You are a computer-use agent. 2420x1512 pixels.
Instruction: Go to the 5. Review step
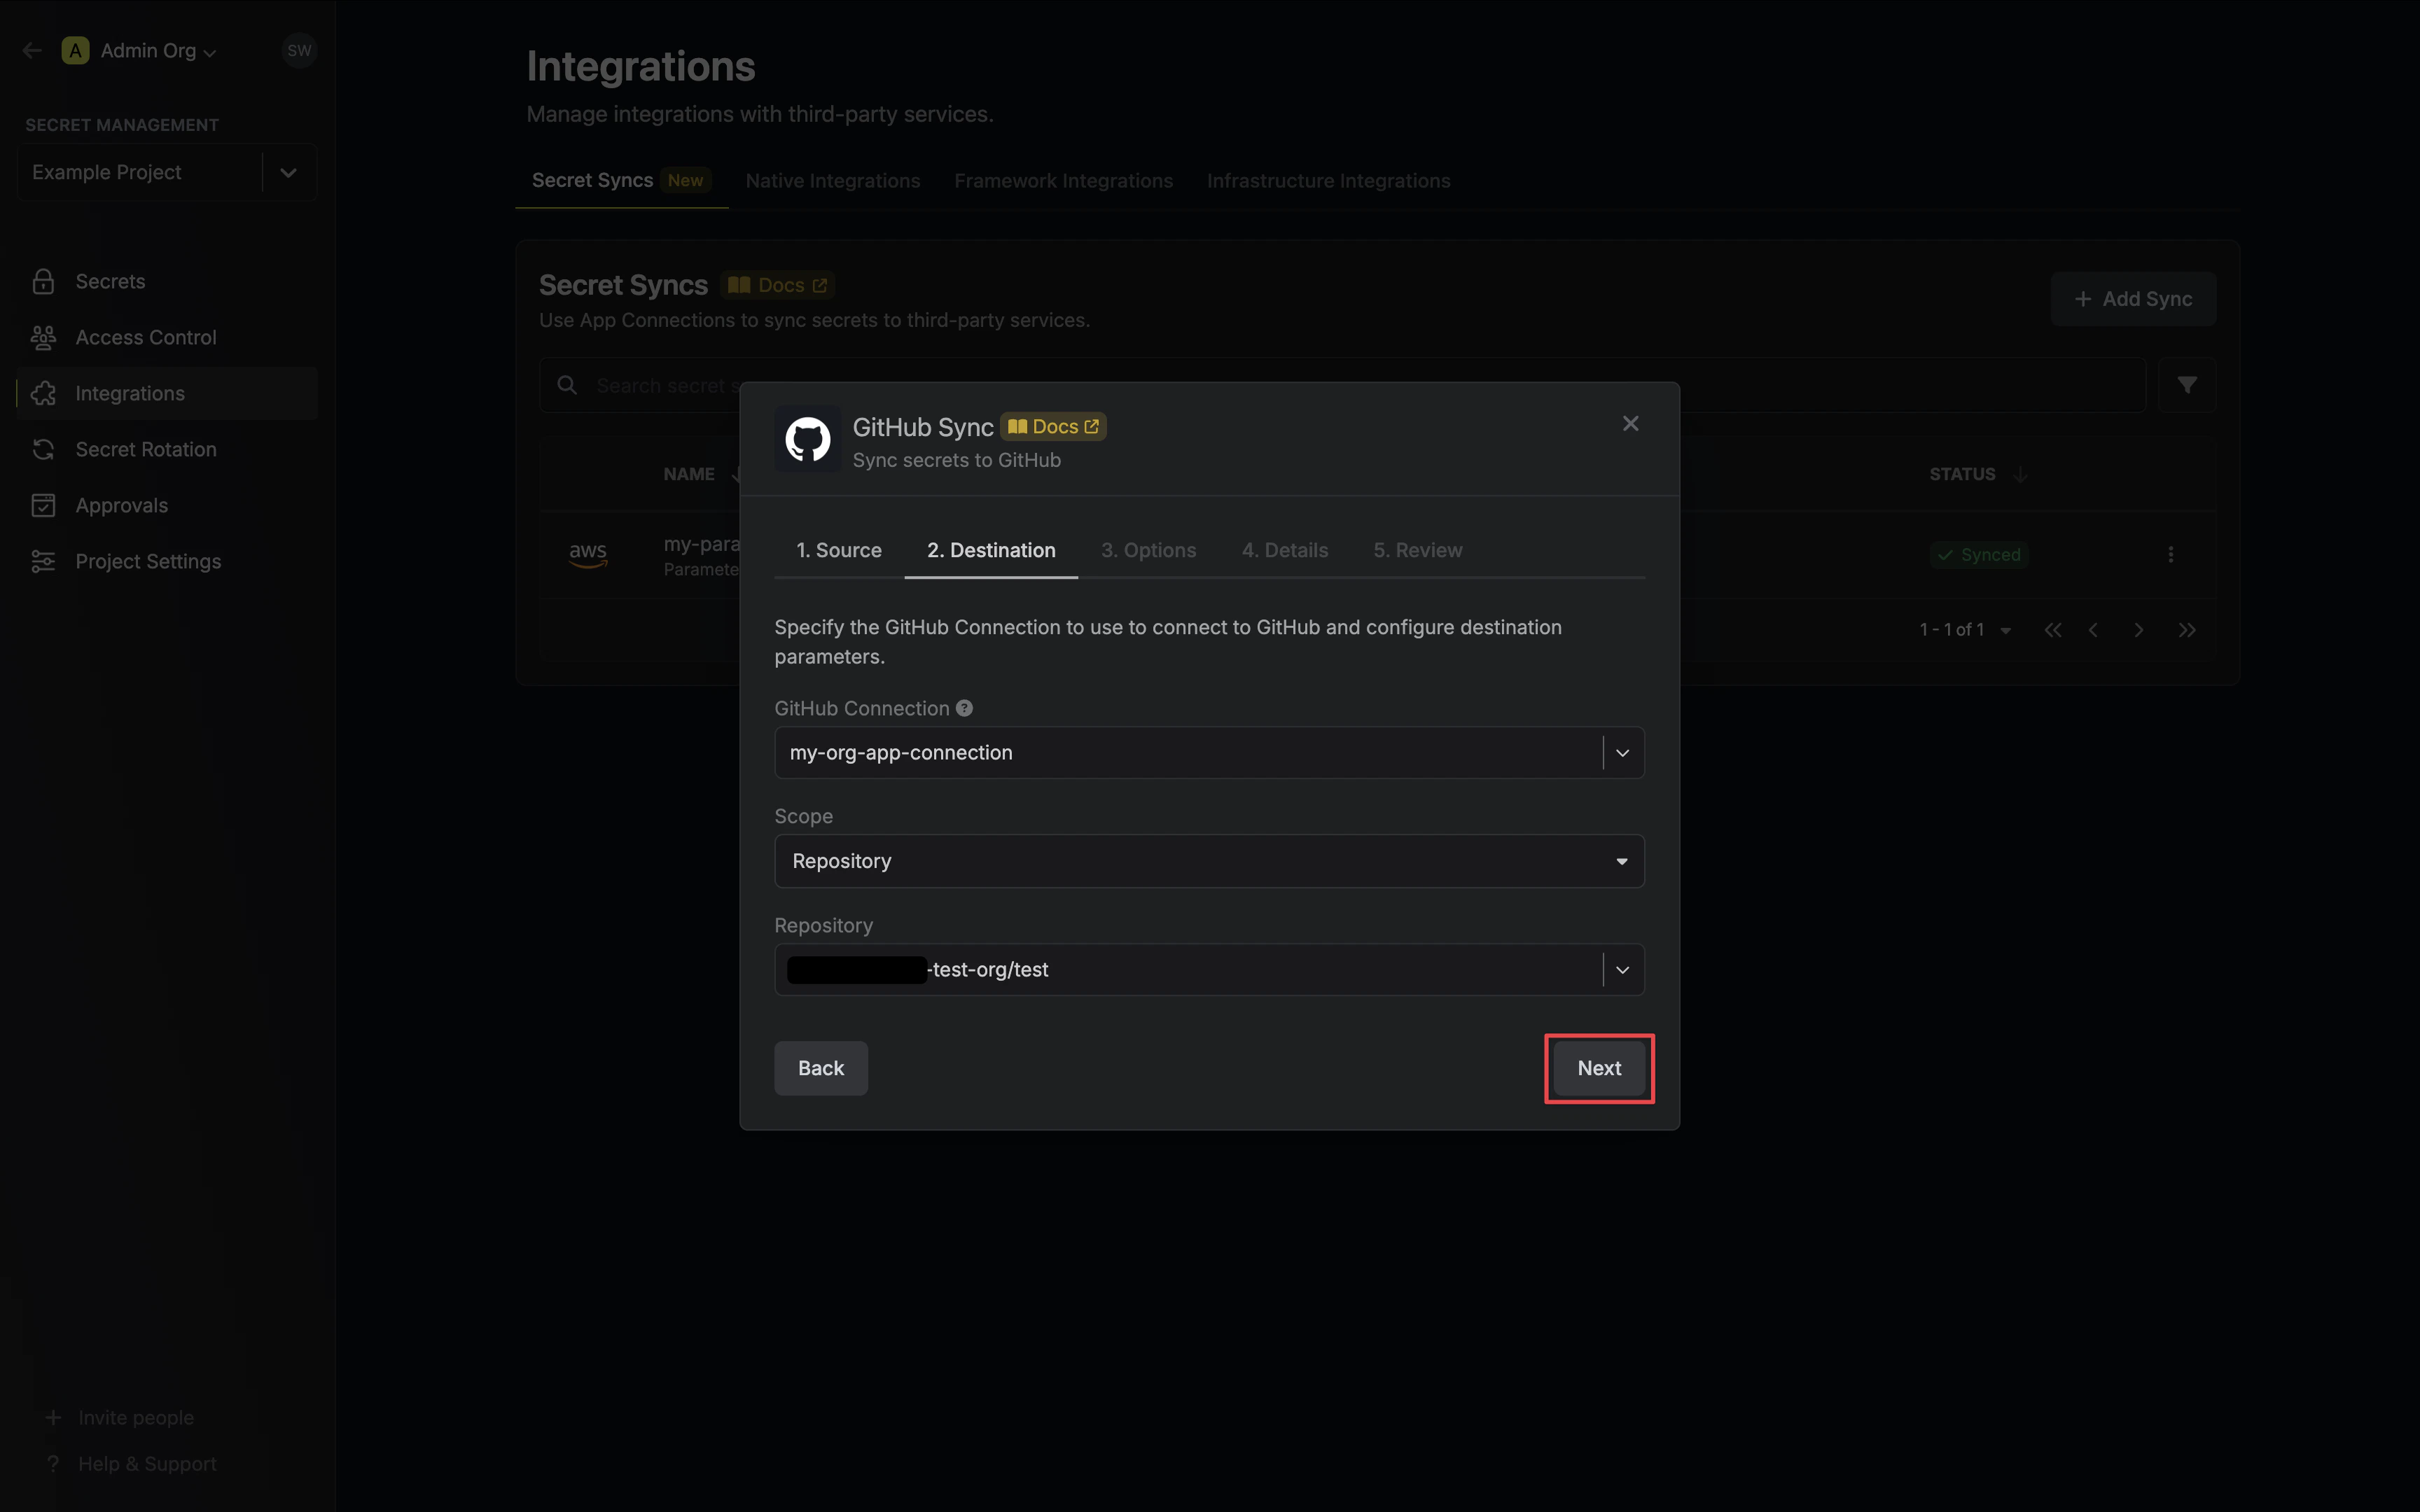click(x=1417, y=550)
